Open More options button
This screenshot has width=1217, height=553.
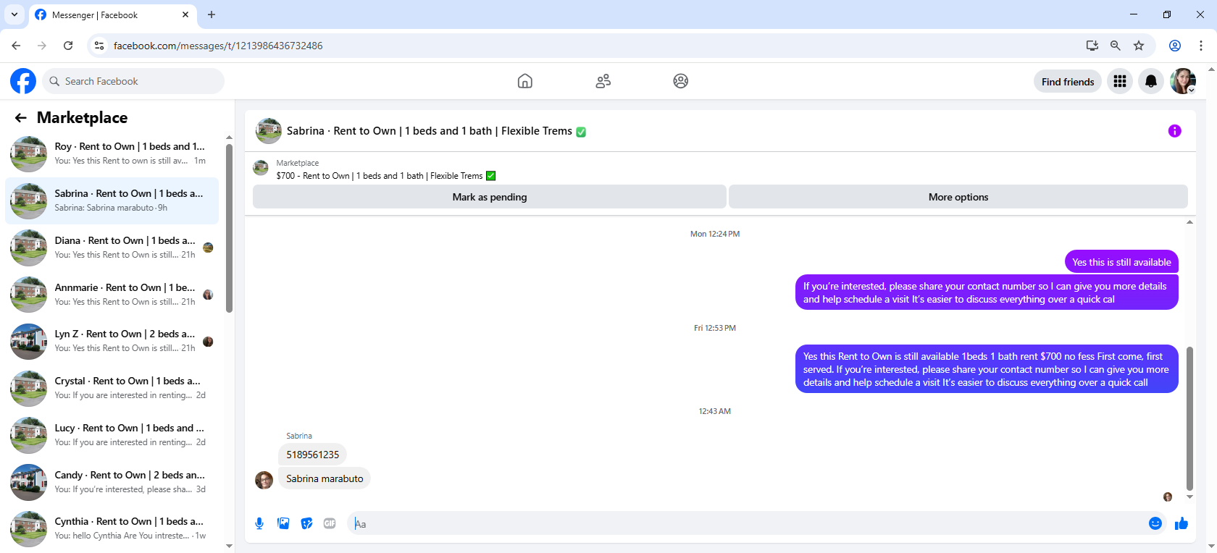coord(958,197)
